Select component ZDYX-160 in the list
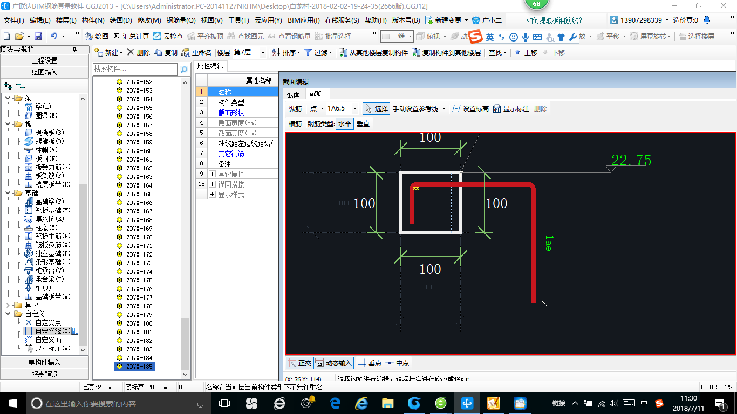This screenshot has width=737, height=414. tap(139, 151)
